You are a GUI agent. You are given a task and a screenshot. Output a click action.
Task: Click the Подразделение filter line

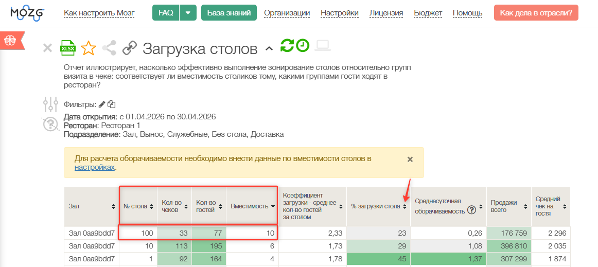coord(174,134)
